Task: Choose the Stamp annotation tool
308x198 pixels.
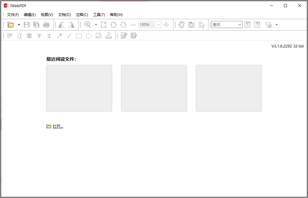Action: (x=109, y=36)
